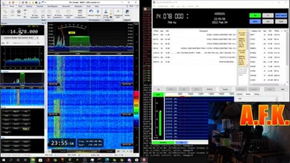
Task: Open Windows Start menu
Action: point(4,160)
